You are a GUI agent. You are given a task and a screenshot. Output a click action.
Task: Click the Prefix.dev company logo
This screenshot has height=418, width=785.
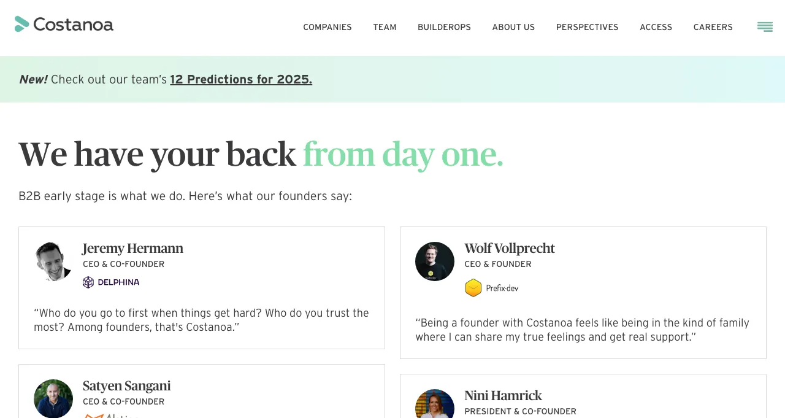(x=492, y=288)
